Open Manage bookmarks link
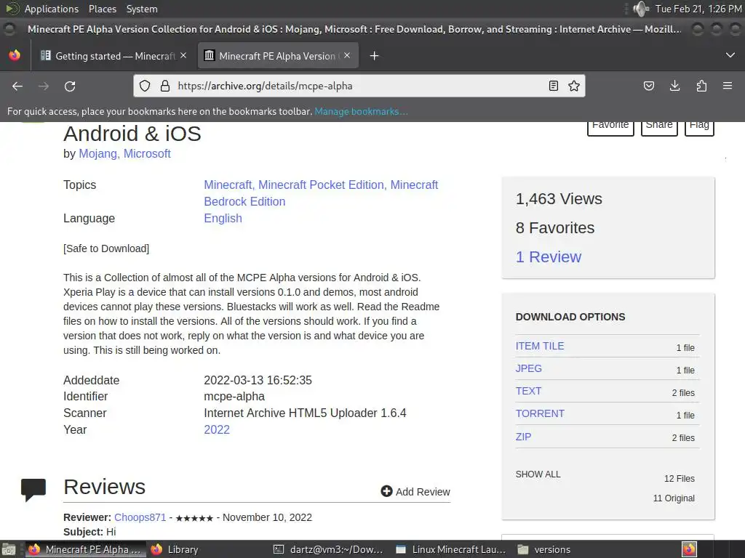The height and width of the screenshot is (558, 745). click(361, 111)
